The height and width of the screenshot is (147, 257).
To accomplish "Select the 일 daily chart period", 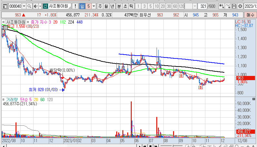I will tap(82, 6).
